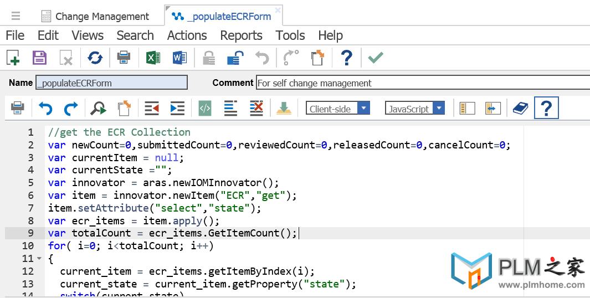Open the Edit menu
Viewport: 590px width, 298px height.
coord(48,35)
